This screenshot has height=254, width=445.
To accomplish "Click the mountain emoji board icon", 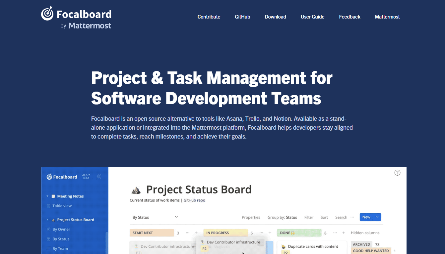I will (x=136, y=190).
